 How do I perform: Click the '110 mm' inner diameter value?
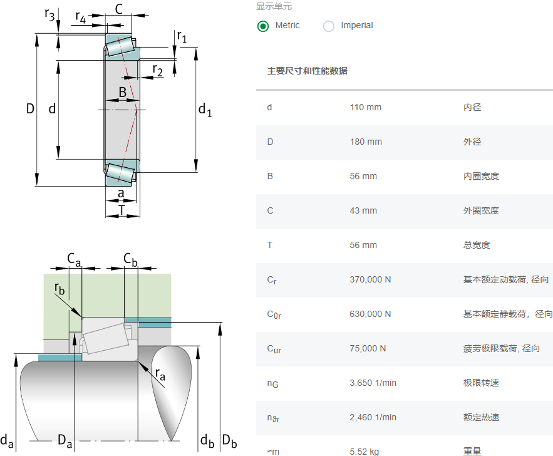(365, 107)
